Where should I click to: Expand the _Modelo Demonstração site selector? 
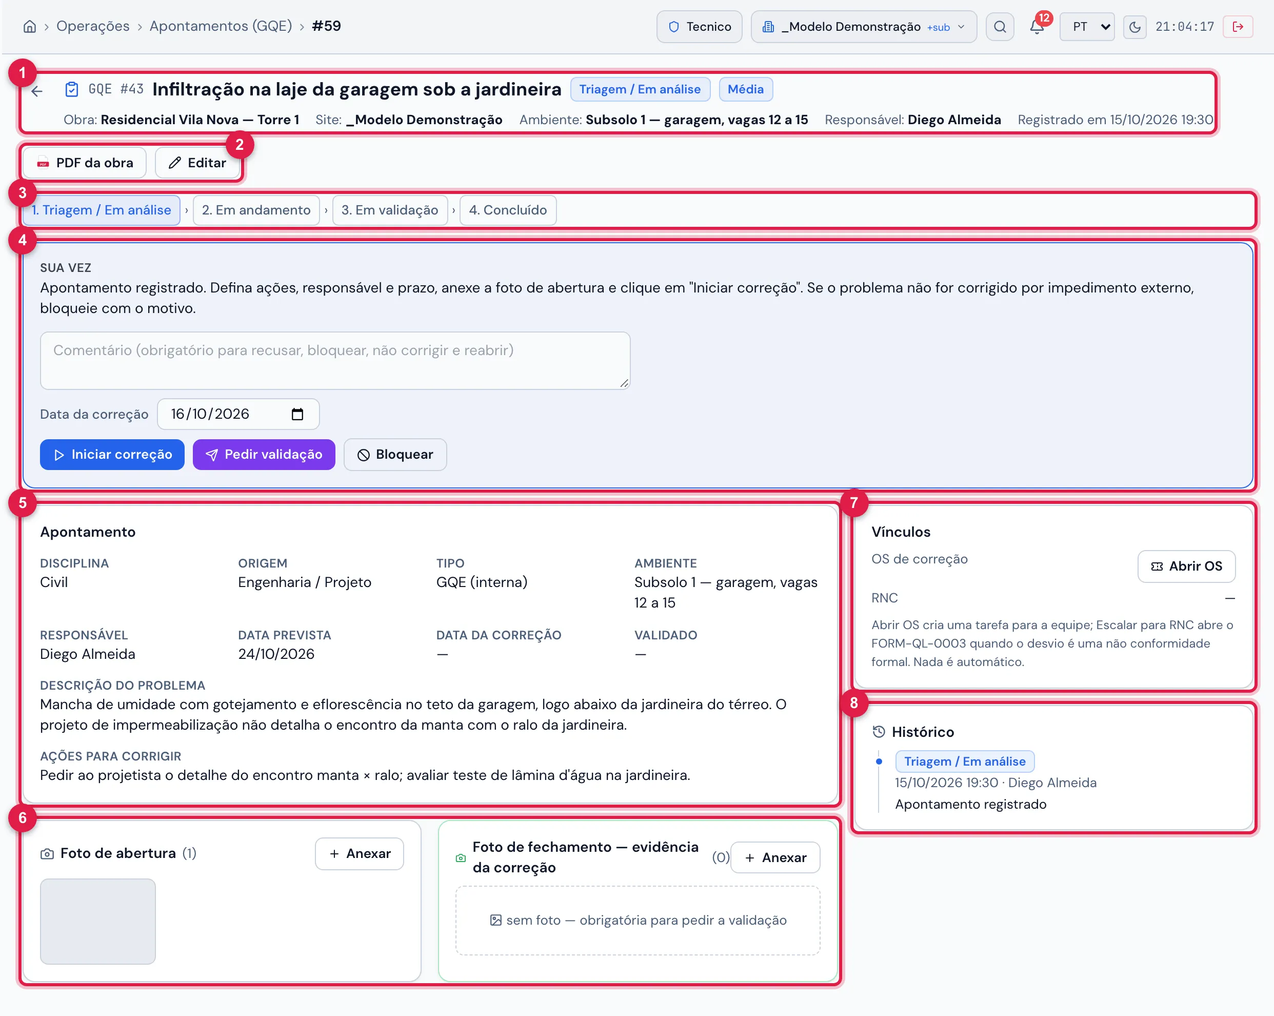[863, 27]
